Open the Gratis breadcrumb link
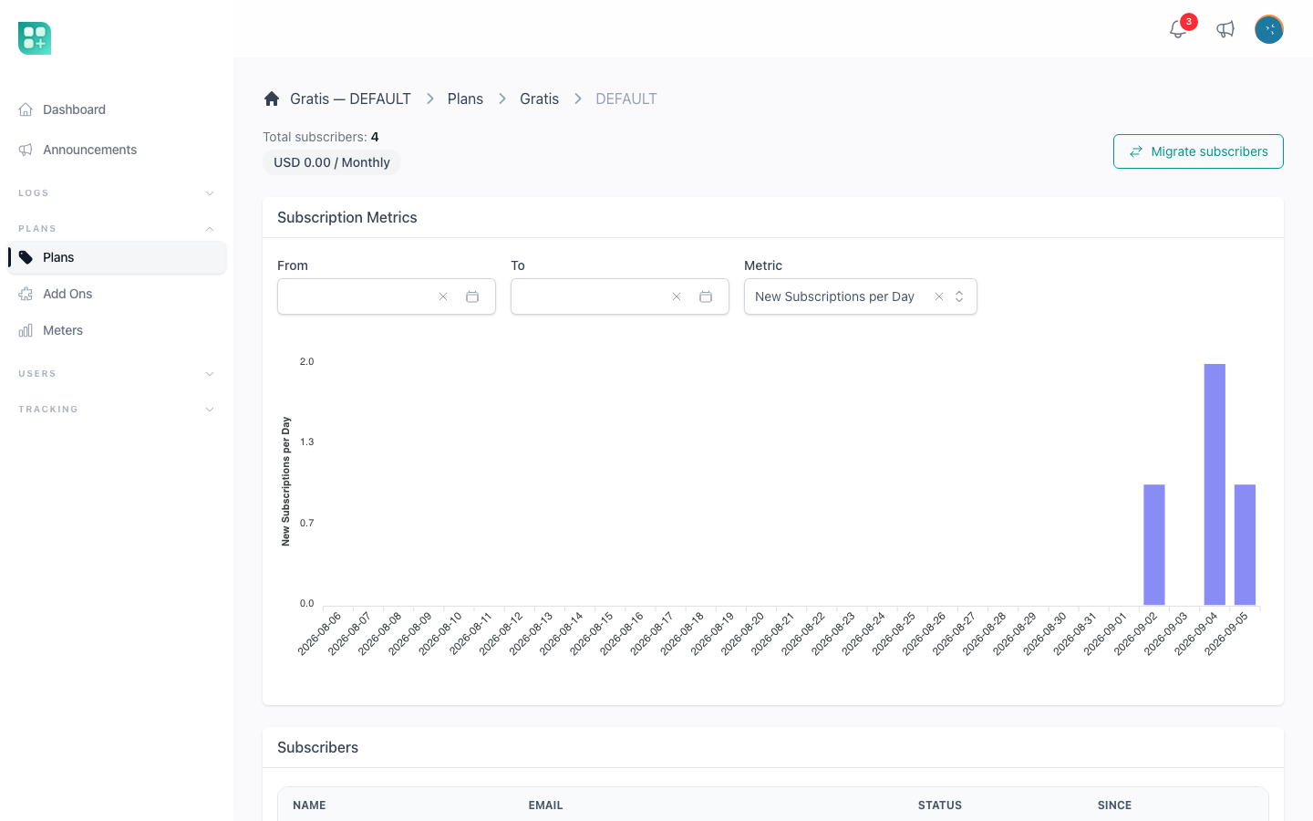Screen dimensions: 1313x821 coord(539,99)
